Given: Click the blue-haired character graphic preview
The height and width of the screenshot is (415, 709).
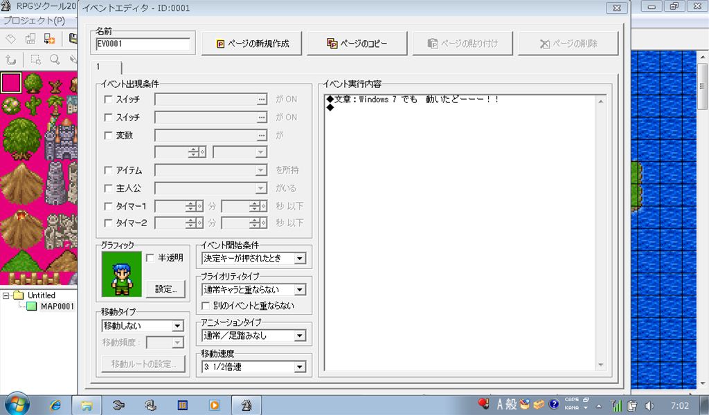Looking at the screenshot, I should [x=122, y=274].
